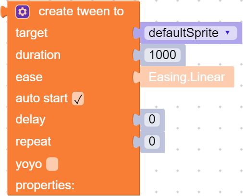Click the delay value field
243x196 pixels.
click(152, 119)
